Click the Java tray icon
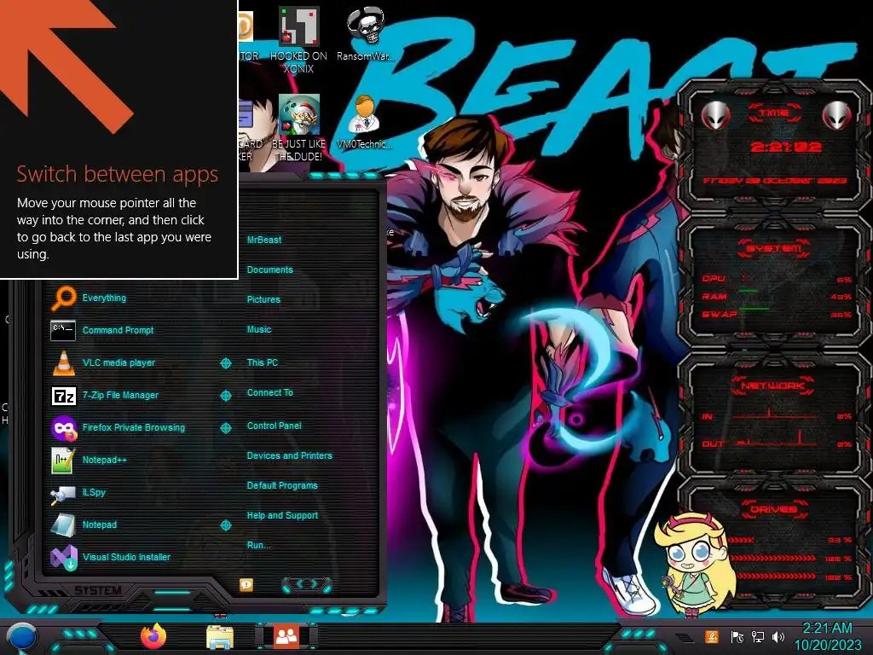The image size is (873, 655). click(711, 636)
